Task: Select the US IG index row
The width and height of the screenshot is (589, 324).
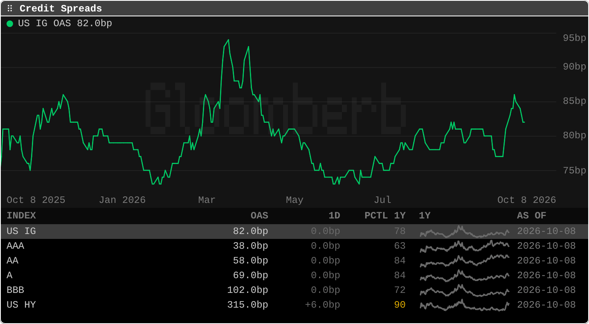Action: (294, 232)
